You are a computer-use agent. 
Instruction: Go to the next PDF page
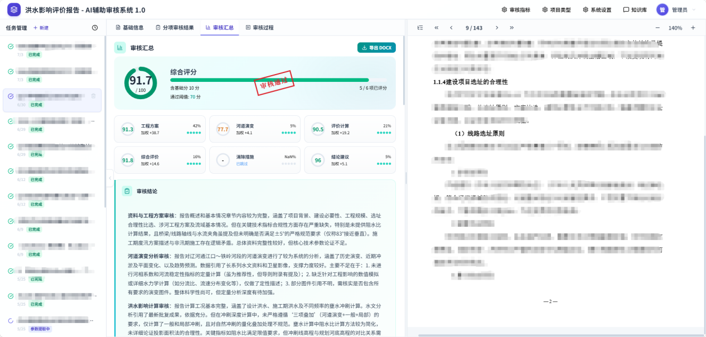click(497, 28)
